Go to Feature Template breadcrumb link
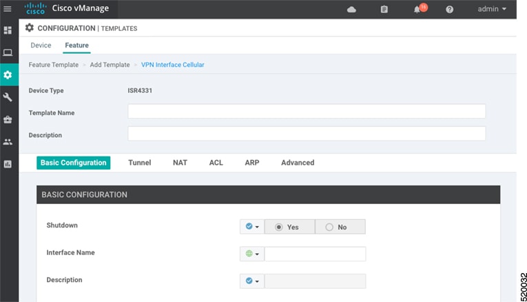The height and width of the screenshot is (302, 527). pyautogui.click(x=54, y=65)
